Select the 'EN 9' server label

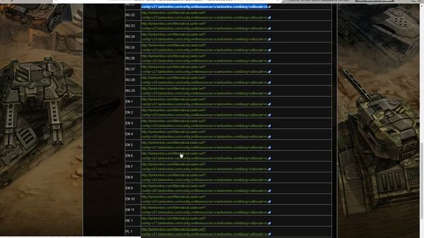[129, 188]
